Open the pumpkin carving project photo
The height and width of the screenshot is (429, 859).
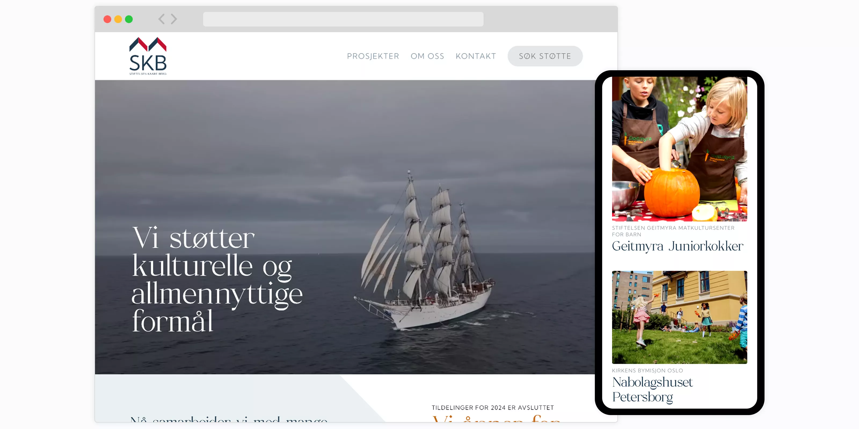click(679, 149)
